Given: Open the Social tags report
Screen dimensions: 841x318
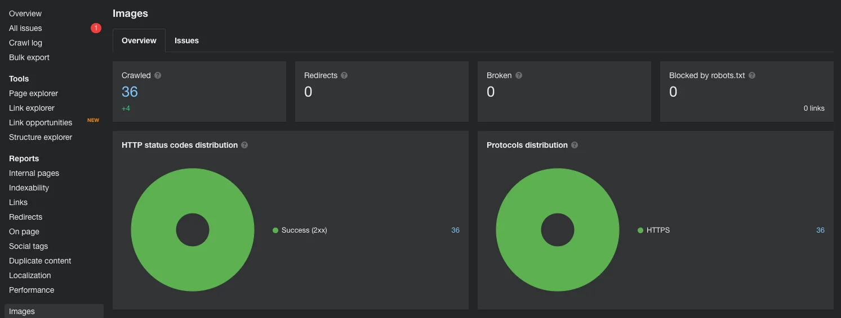Looking at the screenshot, I should 28,246.
